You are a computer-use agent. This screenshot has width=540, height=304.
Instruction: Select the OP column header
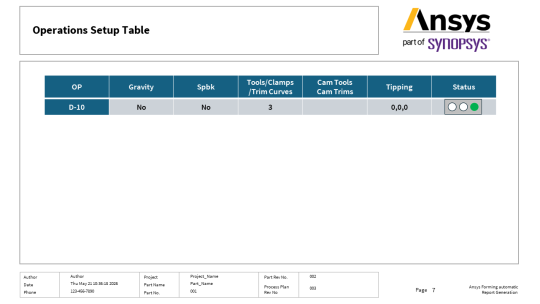[x=77, y=87]
